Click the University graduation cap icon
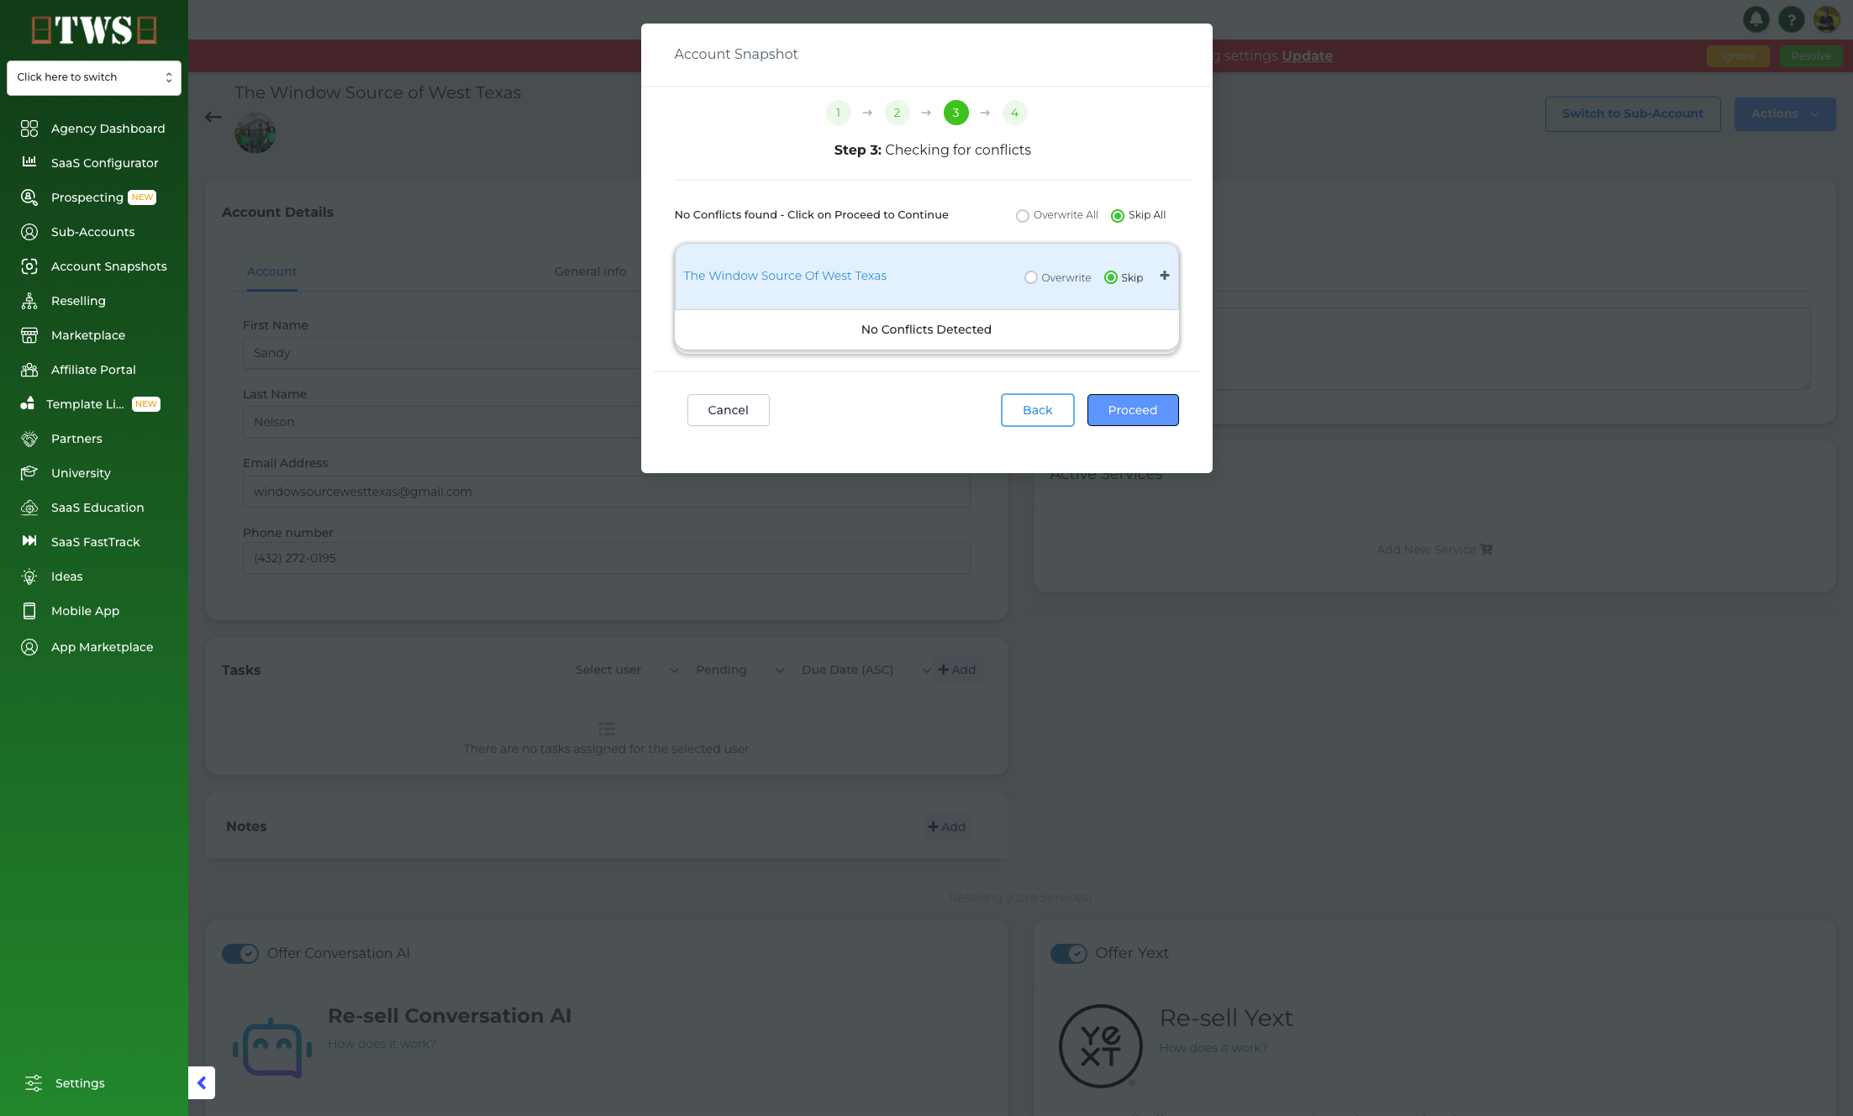 [29, 473]
